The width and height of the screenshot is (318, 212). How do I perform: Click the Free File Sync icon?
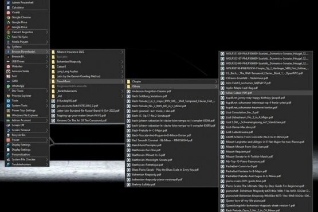pos(9,37)
